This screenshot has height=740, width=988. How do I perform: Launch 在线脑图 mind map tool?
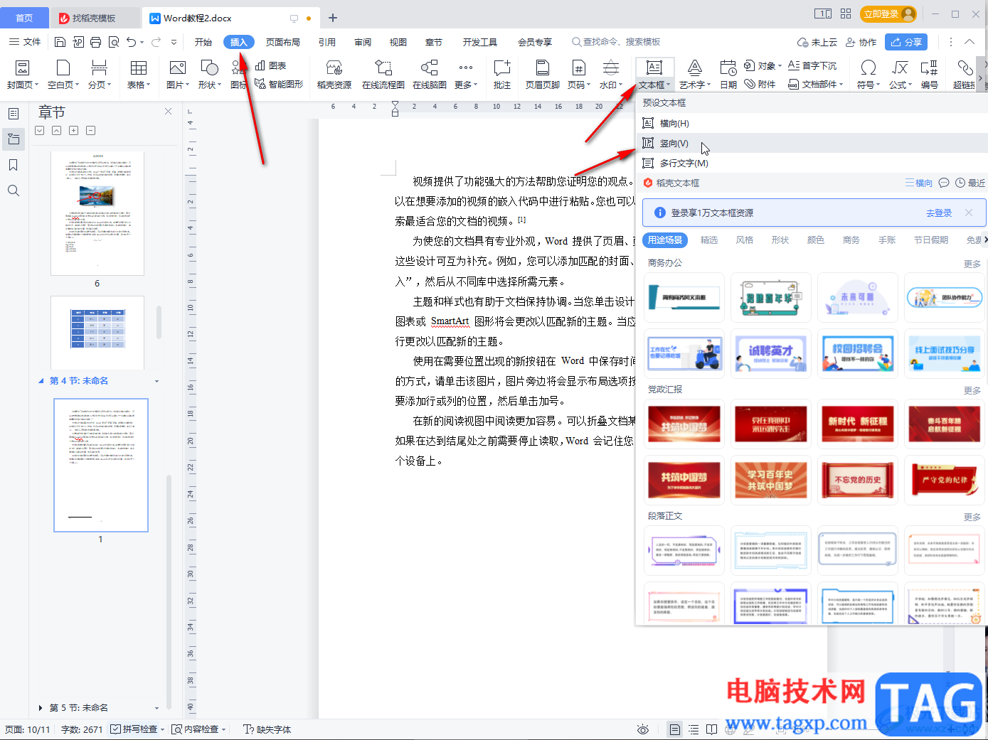click(430, 75)
